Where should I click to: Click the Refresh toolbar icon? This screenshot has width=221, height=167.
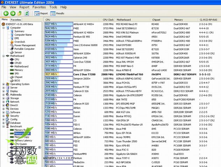(x=27, y=13)
